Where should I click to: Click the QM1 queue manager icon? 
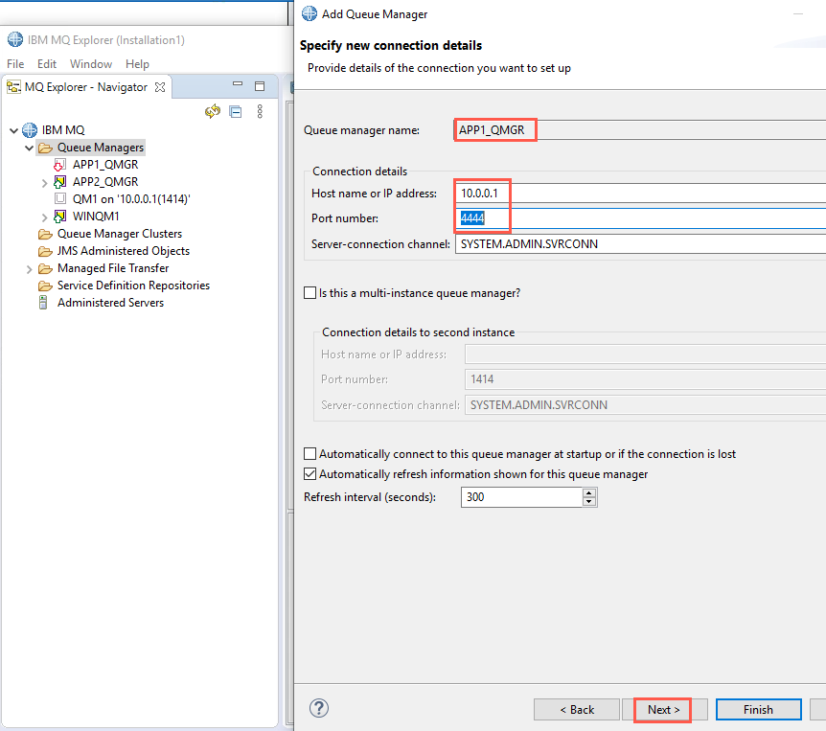(x=60, y=198)
